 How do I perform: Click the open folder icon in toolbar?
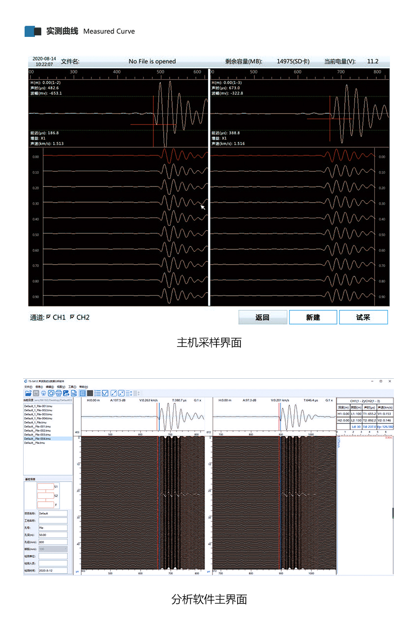click(x=28, y=393)
